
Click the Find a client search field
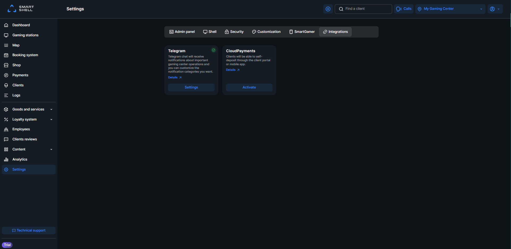pyautogui.click(x=363, y=9)
